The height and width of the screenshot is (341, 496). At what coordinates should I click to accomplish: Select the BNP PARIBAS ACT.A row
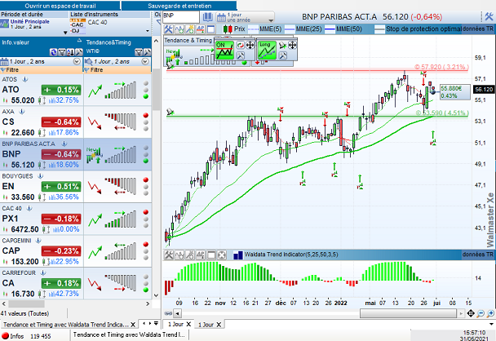pos(76,154)
